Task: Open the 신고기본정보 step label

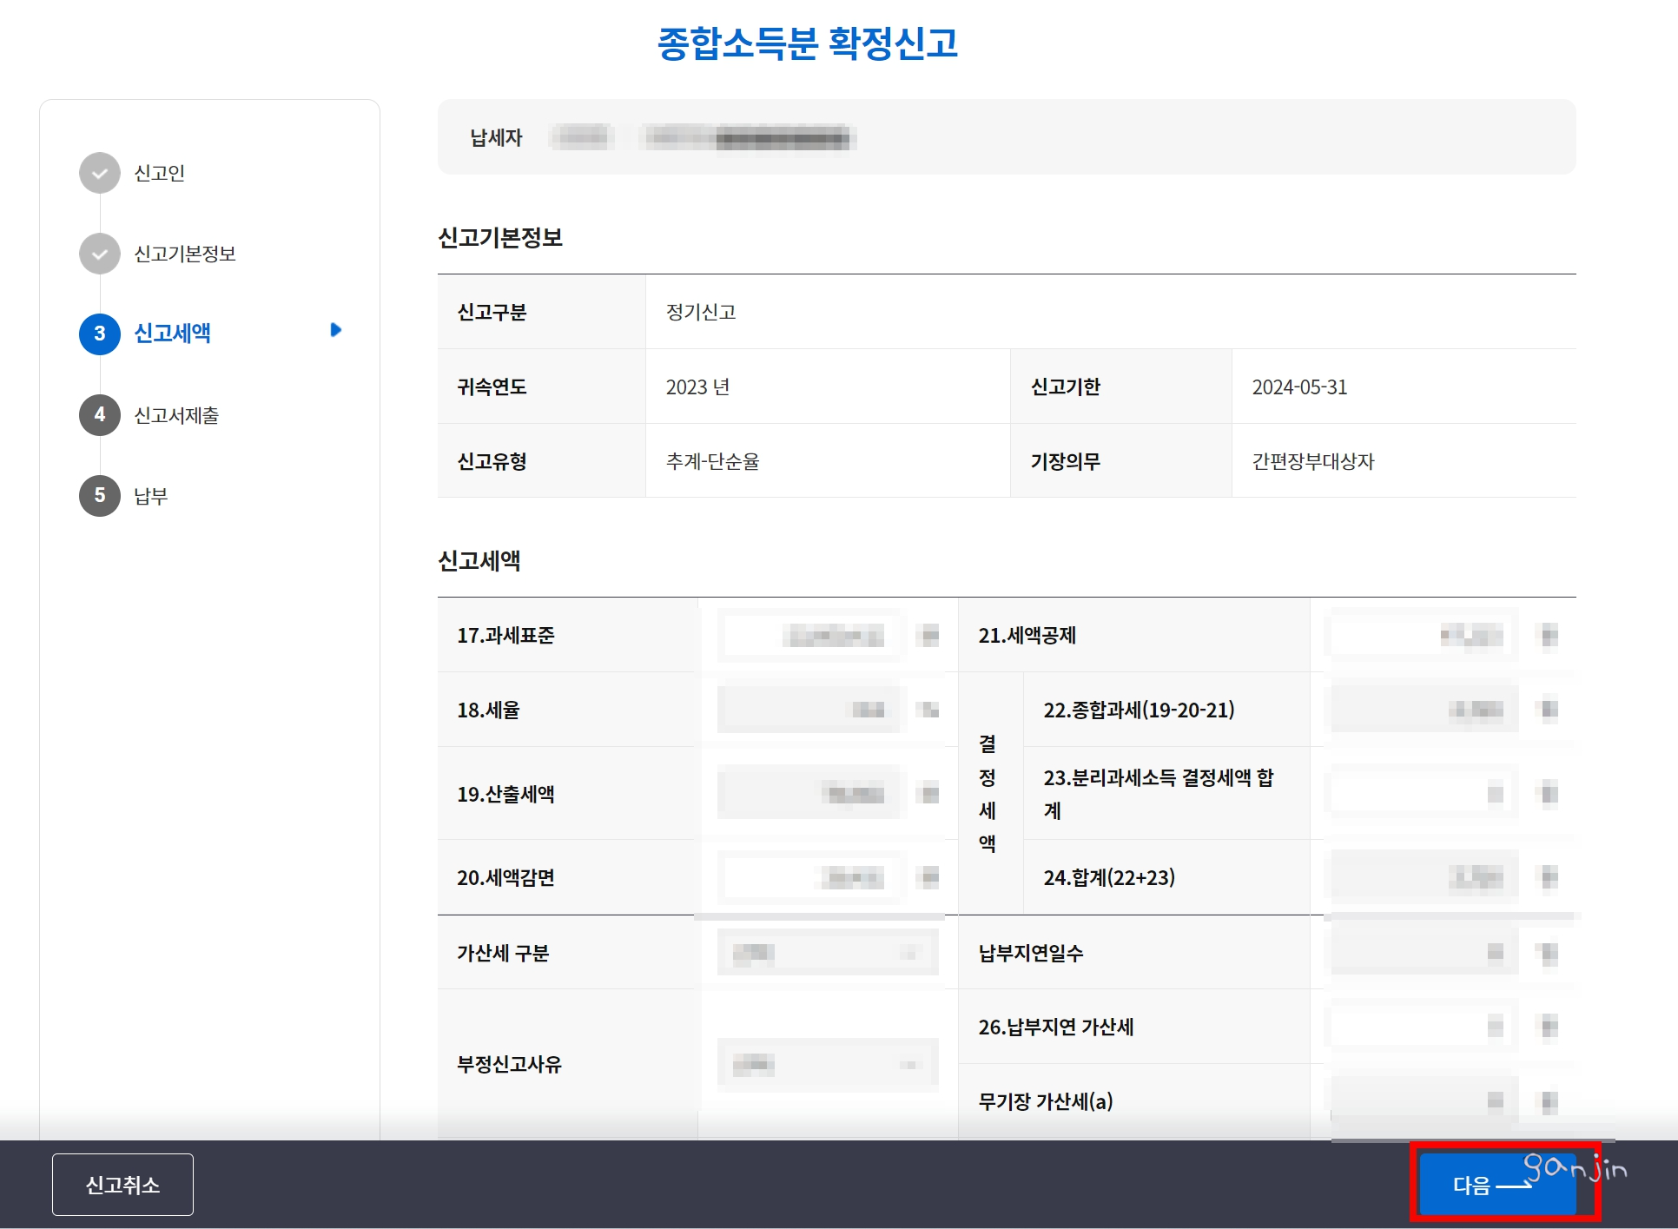Action: pos(185,254)
